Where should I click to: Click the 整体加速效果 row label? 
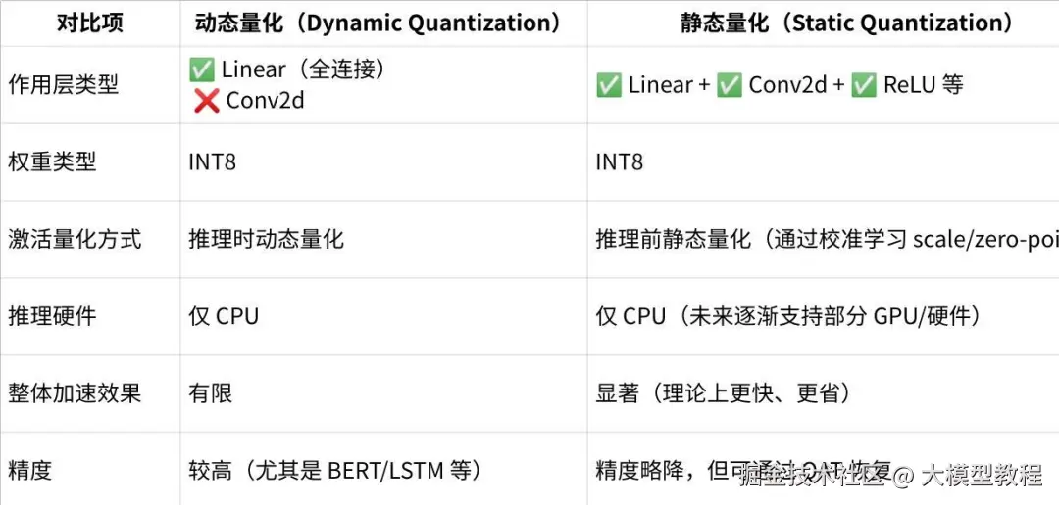75,393
